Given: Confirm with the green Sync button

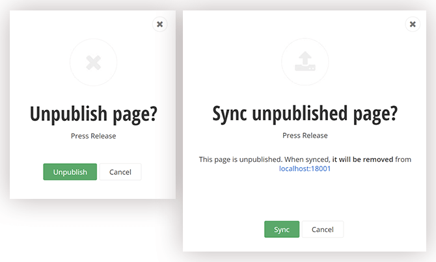Looking at the screenshot, I should click(282, 229).
